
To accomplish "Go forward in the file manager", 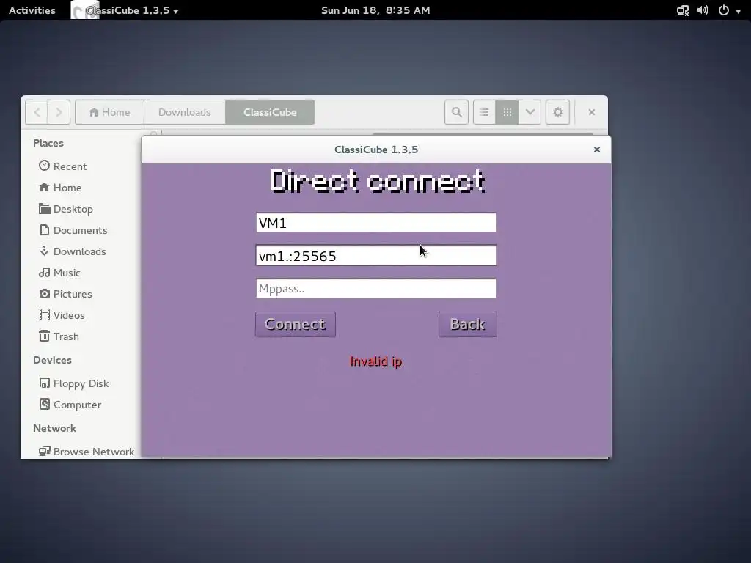I will pos(59,112).
